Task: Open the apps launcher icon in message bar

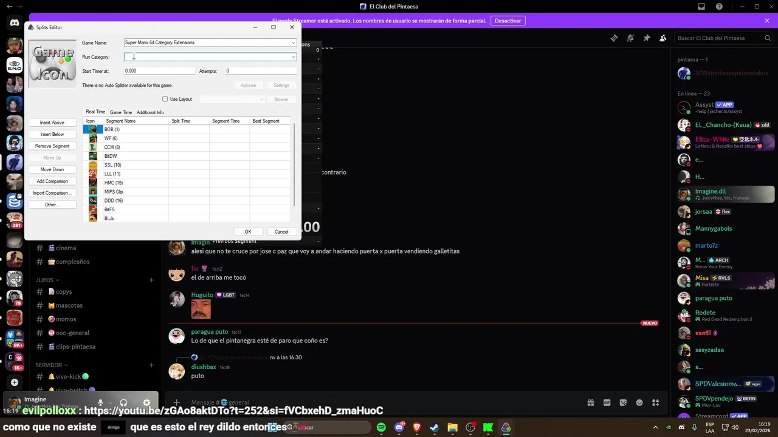Action: click(655, 402)
